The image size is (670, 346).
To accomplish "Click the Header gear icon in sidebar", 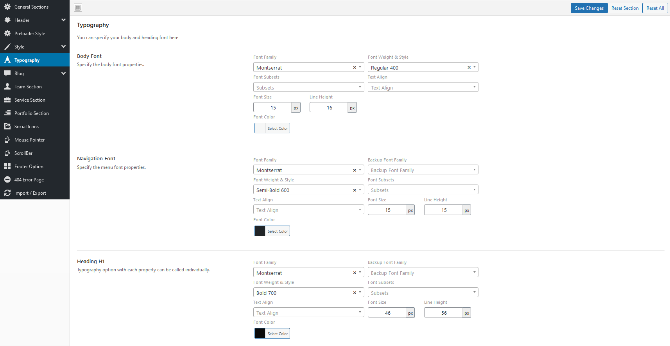I will pyautogui.click(x=7, y=20).
